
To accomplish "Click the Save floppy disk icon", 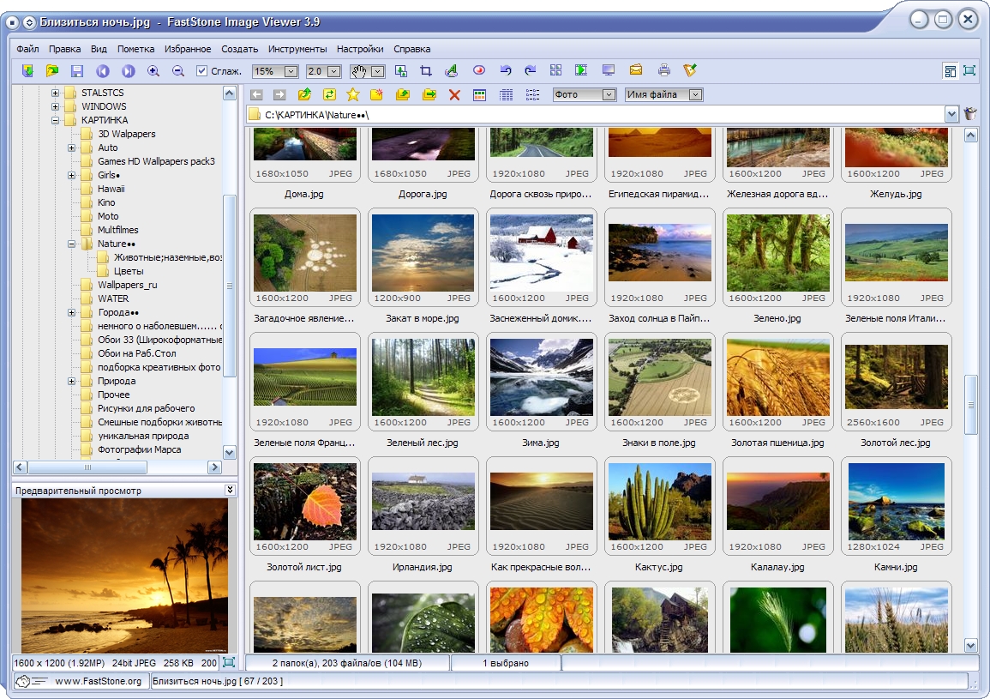I will point(77,71).
